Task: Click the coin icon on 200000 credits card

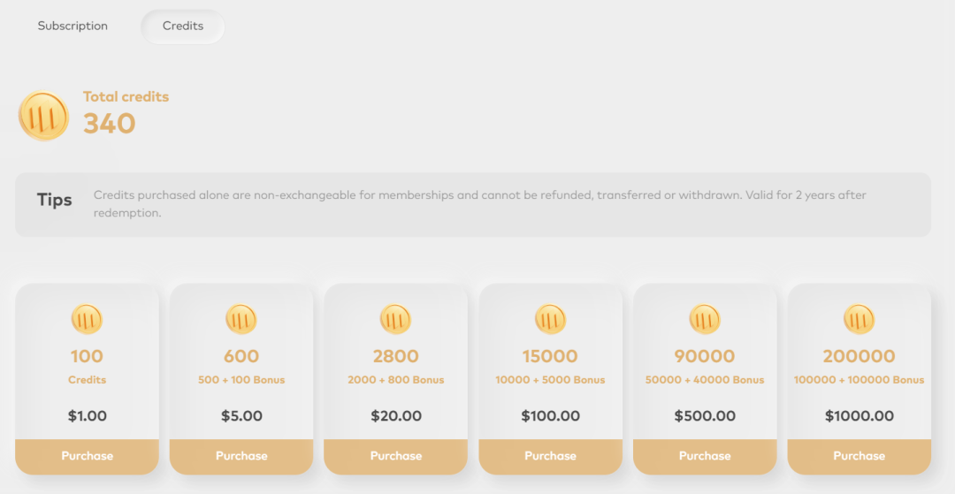Action: 859,319
